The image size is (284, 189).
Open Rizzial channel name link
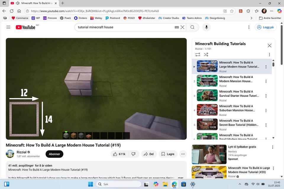[22, 152]
